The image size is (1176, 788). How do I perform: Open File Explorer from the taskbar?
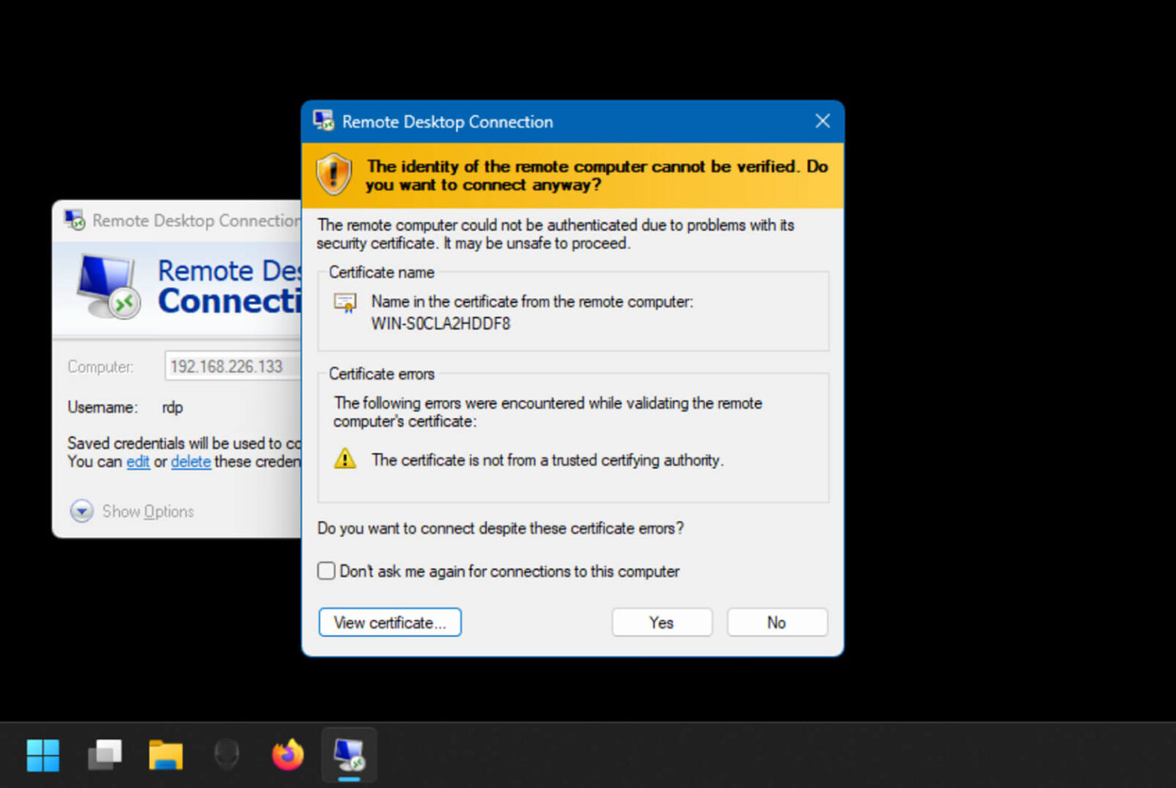click(165, 754)
